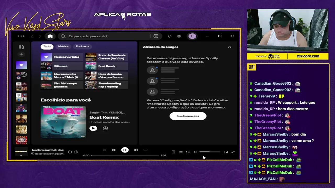
Task: Open the HQ music playlist in the sidebar
Action: point(21,76)
